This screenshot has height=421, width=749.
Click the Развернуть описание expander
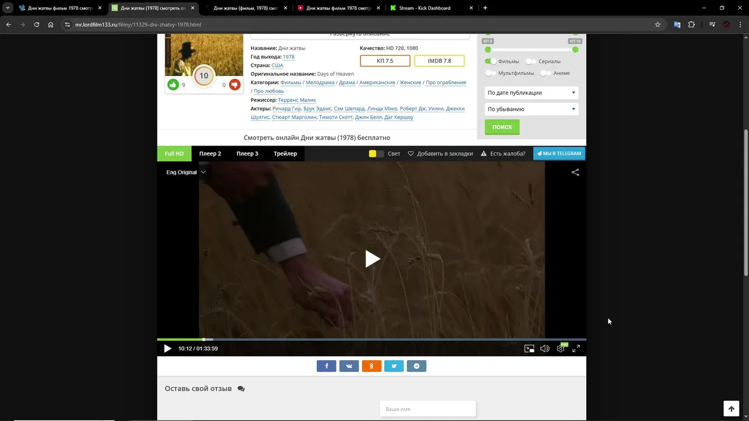(360, 34)
